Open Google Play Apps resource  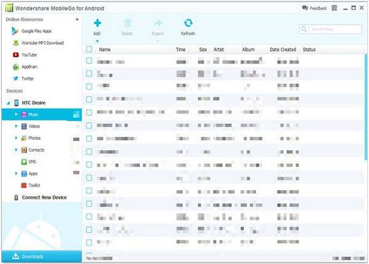pos(31,31)
